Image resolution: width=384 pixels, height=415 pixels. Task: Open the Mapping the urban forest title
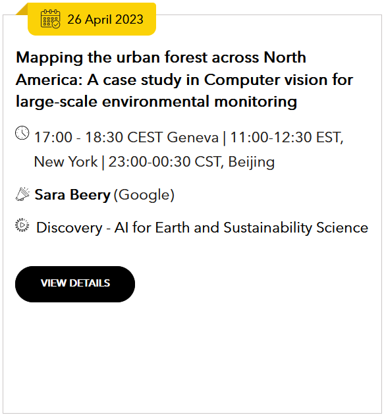click(184, 80)
